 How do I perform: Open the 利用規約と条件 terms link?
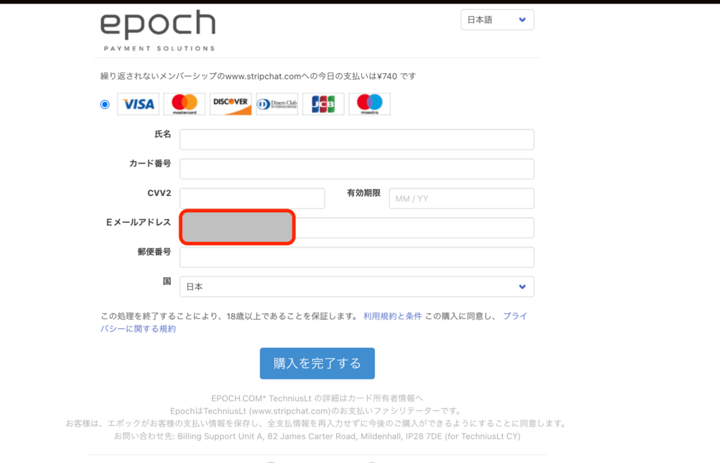(392, 316)
